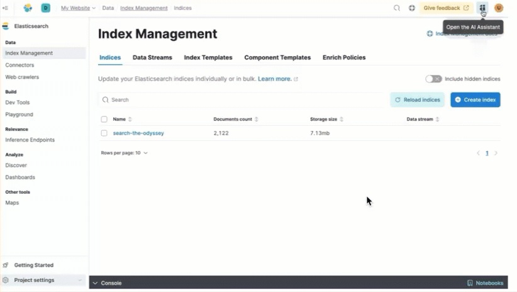Open Index Management in sidebar

44,53
